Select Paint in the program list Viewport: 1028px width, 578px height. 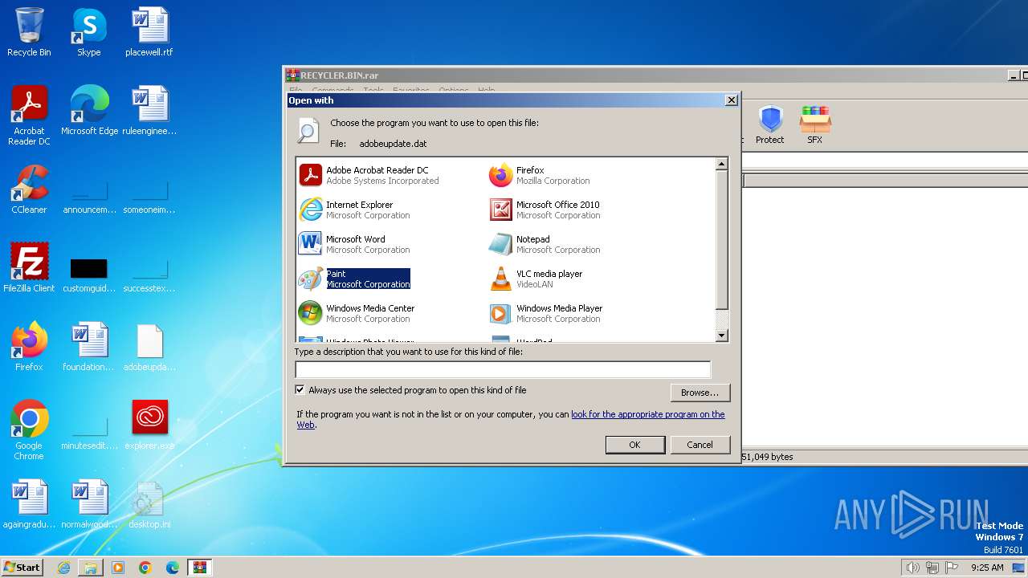[x=354, y=279]
